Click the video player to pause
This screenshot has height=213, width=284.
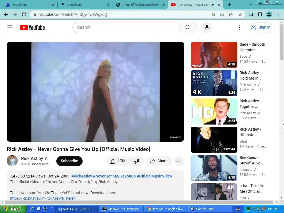95,92
